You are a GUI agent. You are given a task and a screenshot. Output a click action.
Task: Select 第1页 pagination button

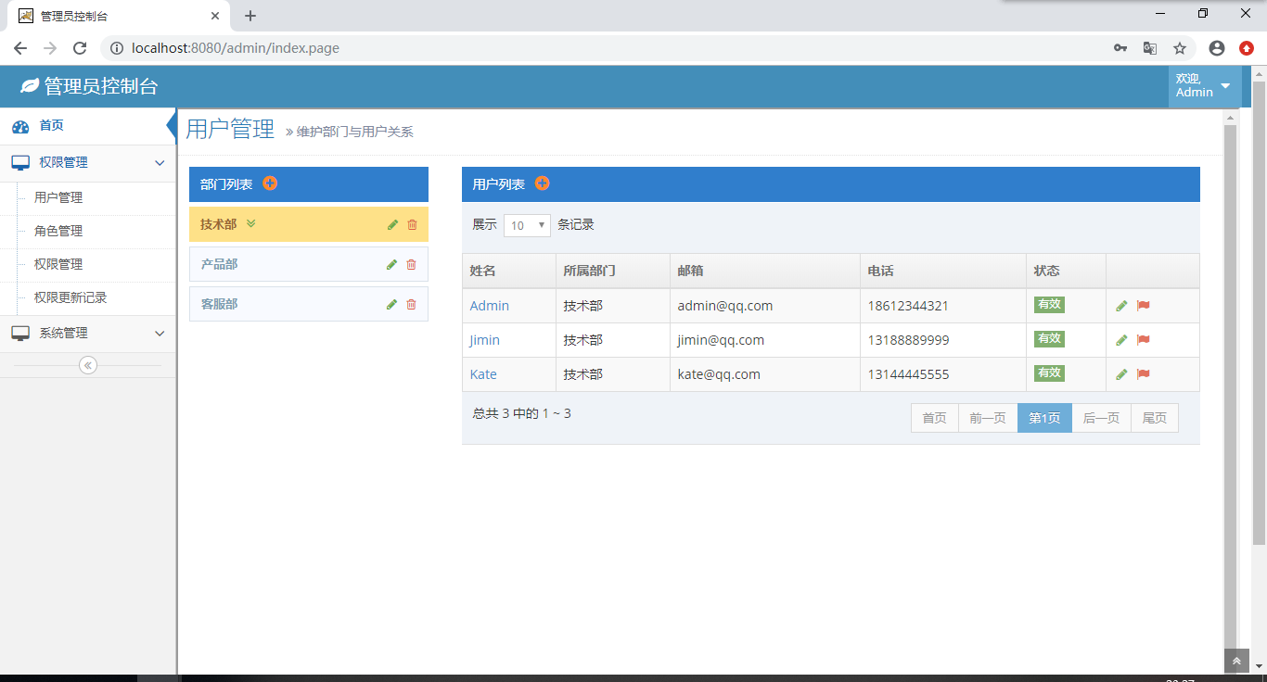tap(1044, 418)
